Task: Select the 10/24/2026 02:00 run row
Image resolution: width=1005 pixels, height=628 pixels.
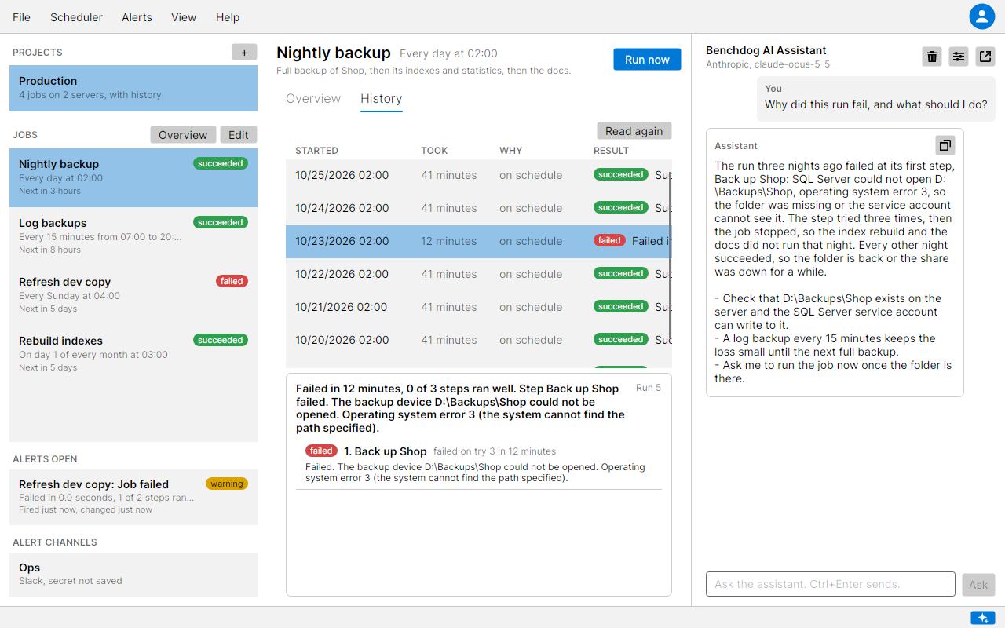Action: [x=478, y=208]
